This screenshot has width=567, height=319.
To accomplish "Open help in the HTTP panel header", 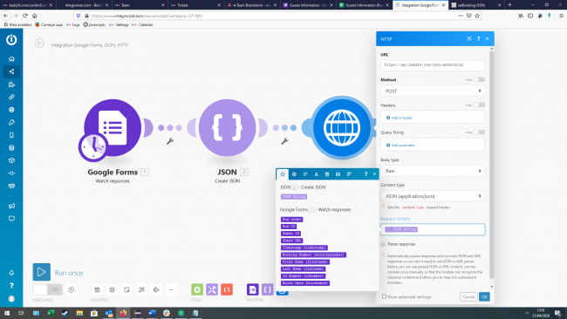I will pos(478,38).
